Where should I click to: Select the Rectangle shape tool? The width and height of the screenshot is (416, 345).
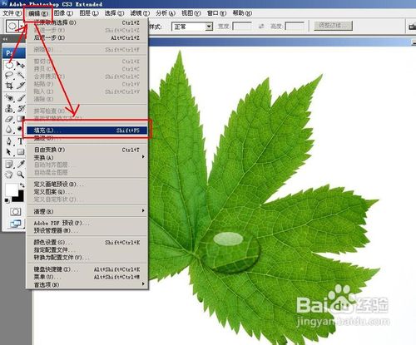tap(21, 152)
